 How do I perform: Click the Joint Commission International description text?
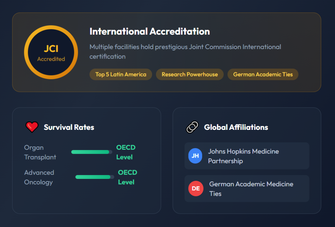point(185,52)
